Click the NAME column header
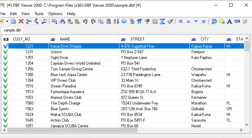 coord(84,39)
